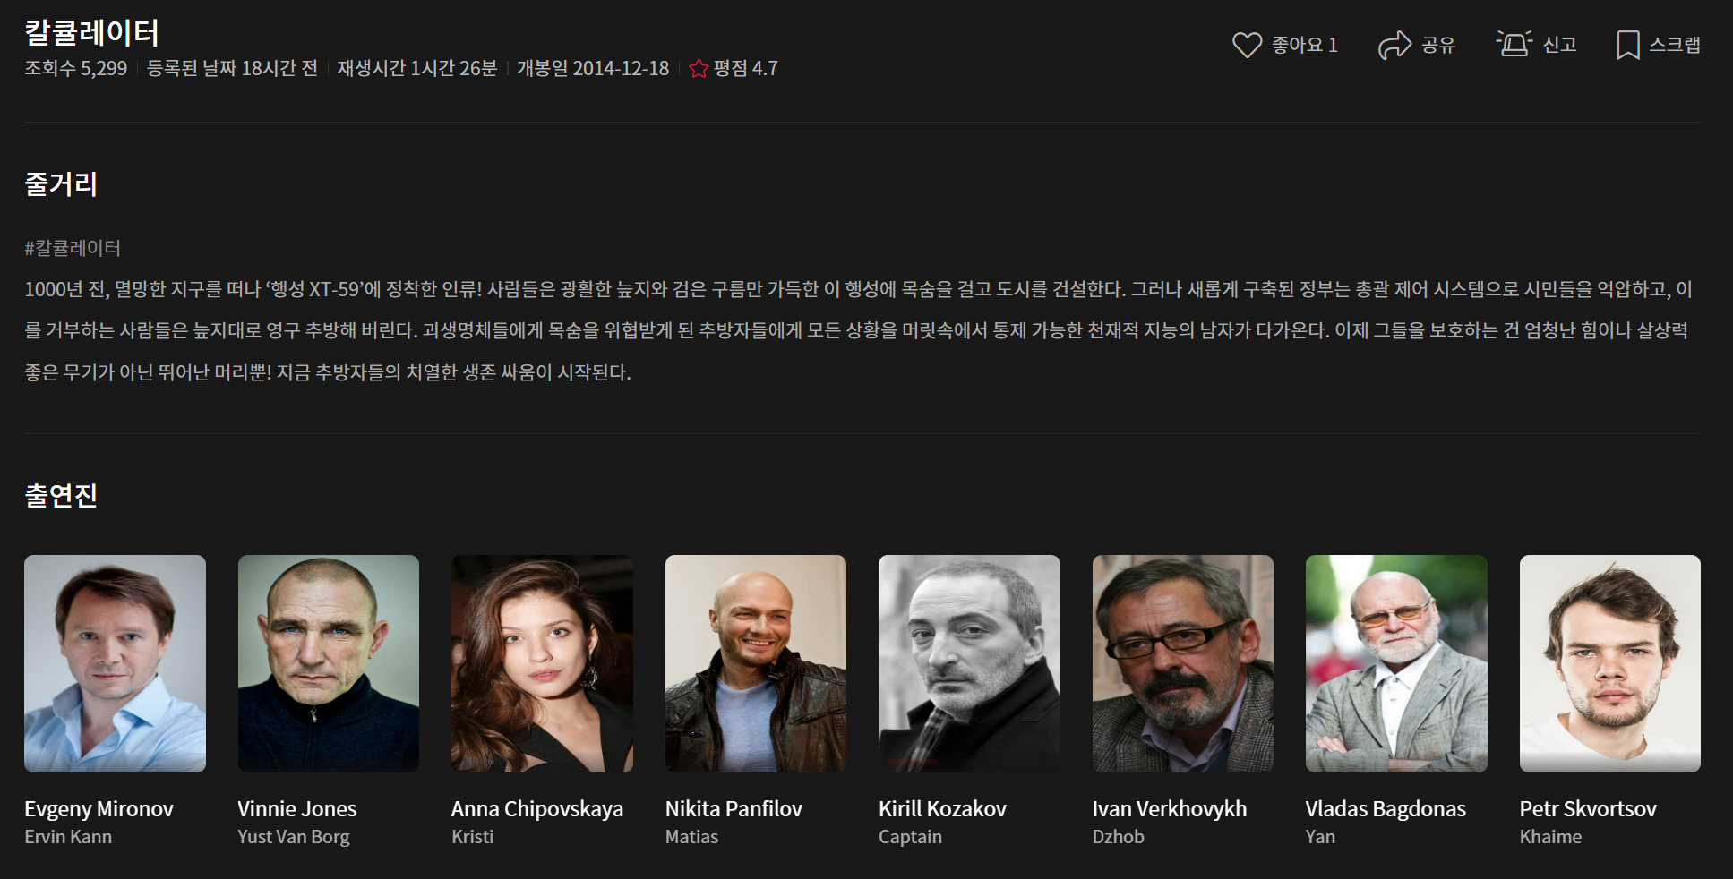Open the #칼큘레이터 hashtag link
The width and height of the screenshot is (1733, 879).
point(73,248)
